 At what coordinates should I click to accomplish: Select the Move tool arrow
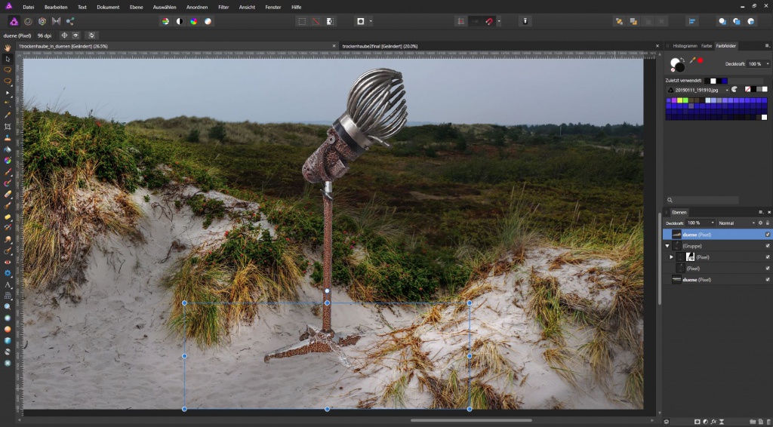(x=8, y=59)
